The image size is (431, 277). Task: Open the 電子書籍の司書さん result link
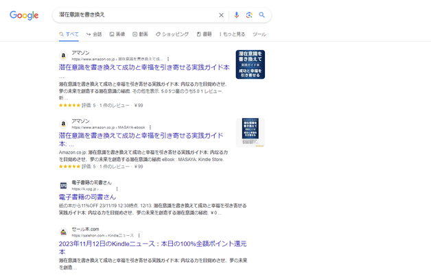pos(87,197)
